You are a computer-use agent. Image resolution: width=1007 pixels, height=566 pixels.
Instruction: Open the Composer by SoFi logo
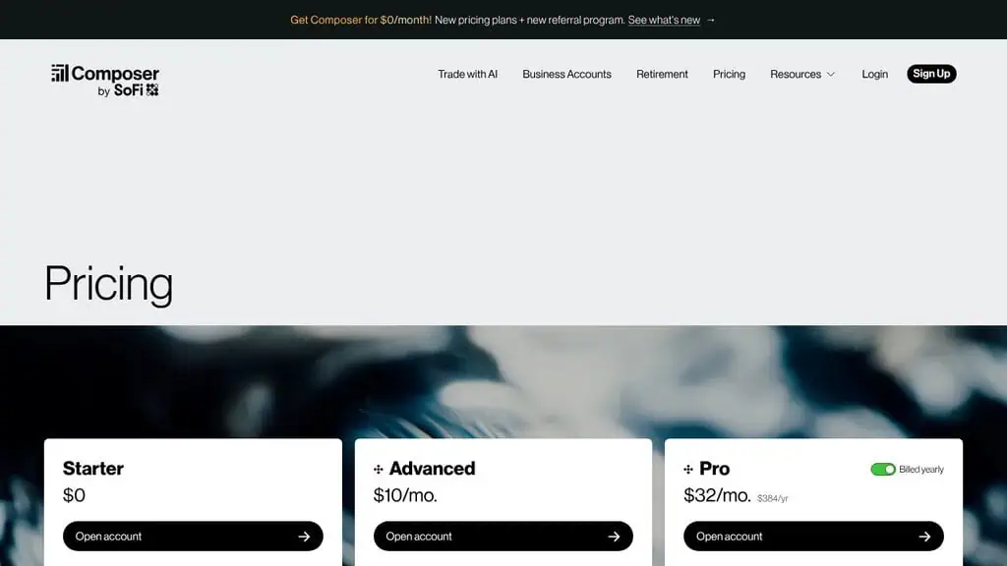105,81
